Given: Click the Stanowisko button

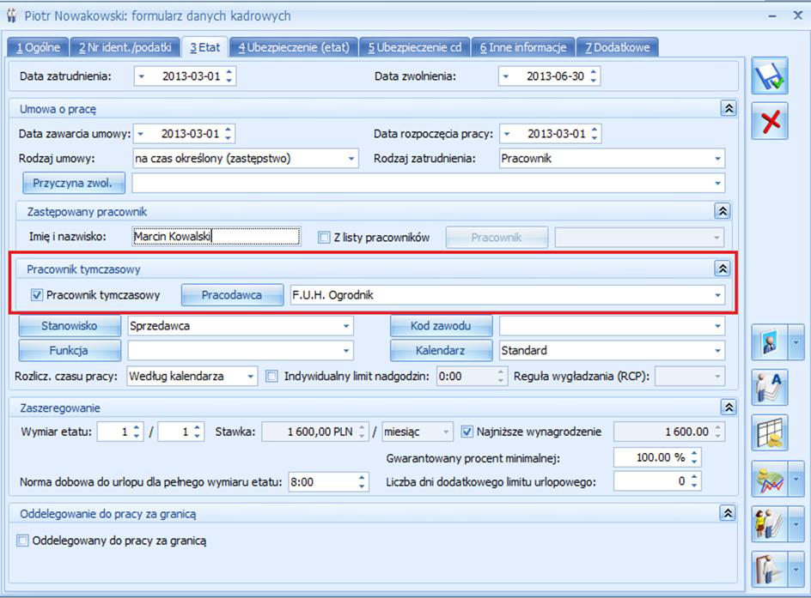Looking at the screenshot, I should pyautogui.click(x=70, y=326).
